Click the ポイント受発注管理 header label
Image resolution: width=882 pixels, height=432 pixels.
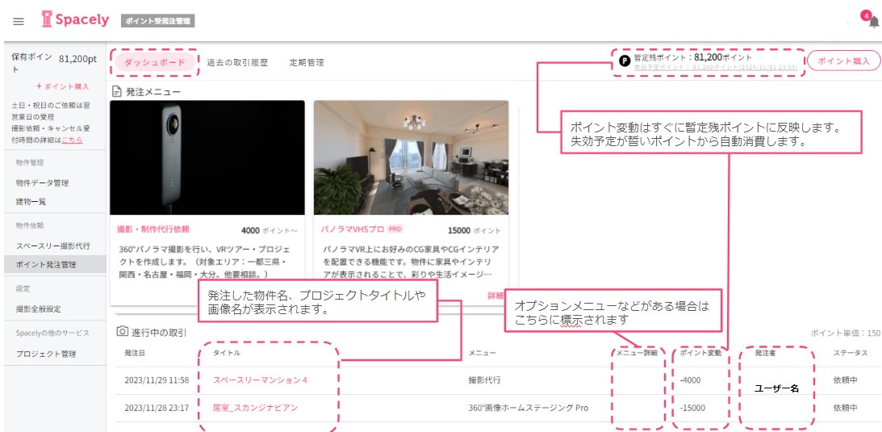point(158,21)
